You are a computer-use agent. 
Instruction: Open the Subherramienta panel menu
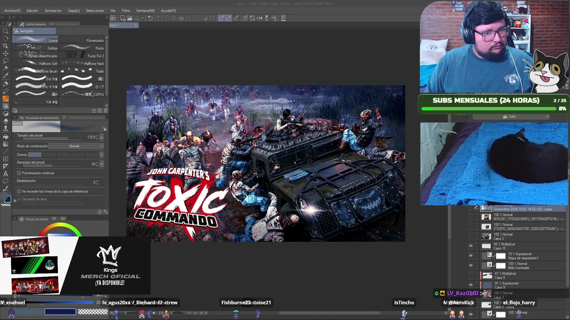[x=15, y=24]
